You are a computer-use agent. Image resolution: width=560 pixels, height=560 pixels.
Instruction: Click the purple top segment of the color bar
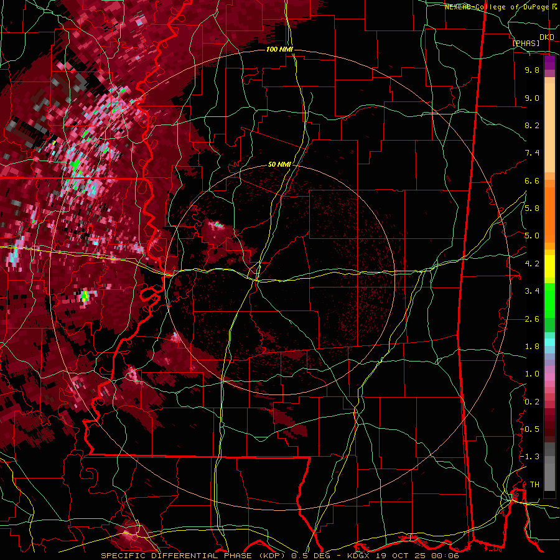point(549,63)
